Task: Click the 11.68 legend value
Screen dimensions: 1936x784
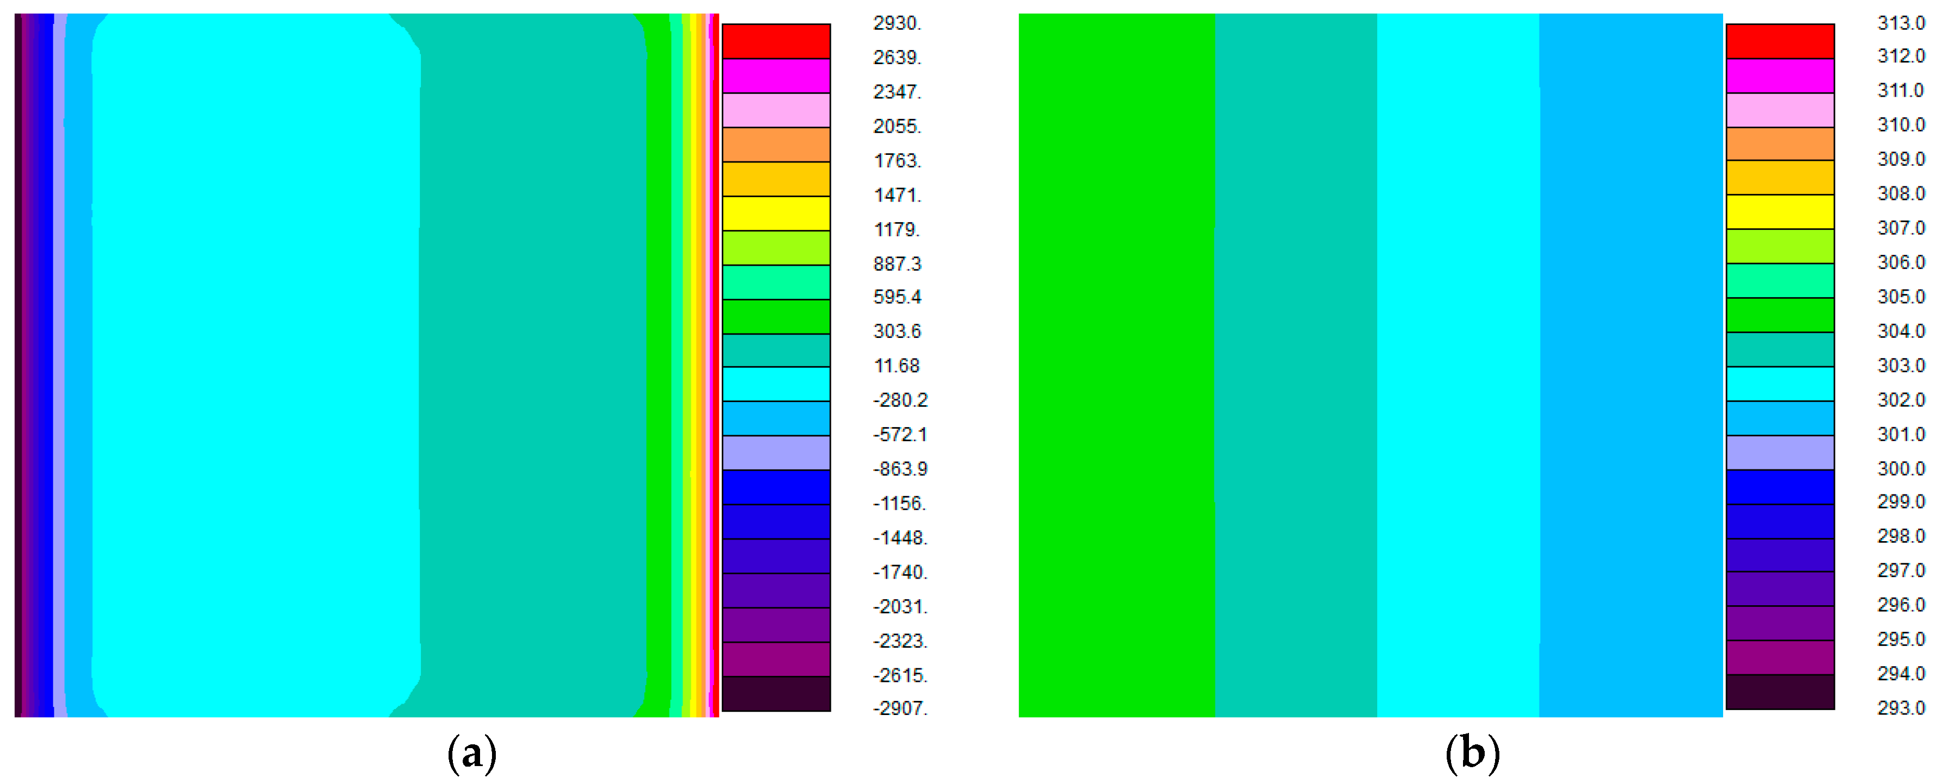Action: 897,366
